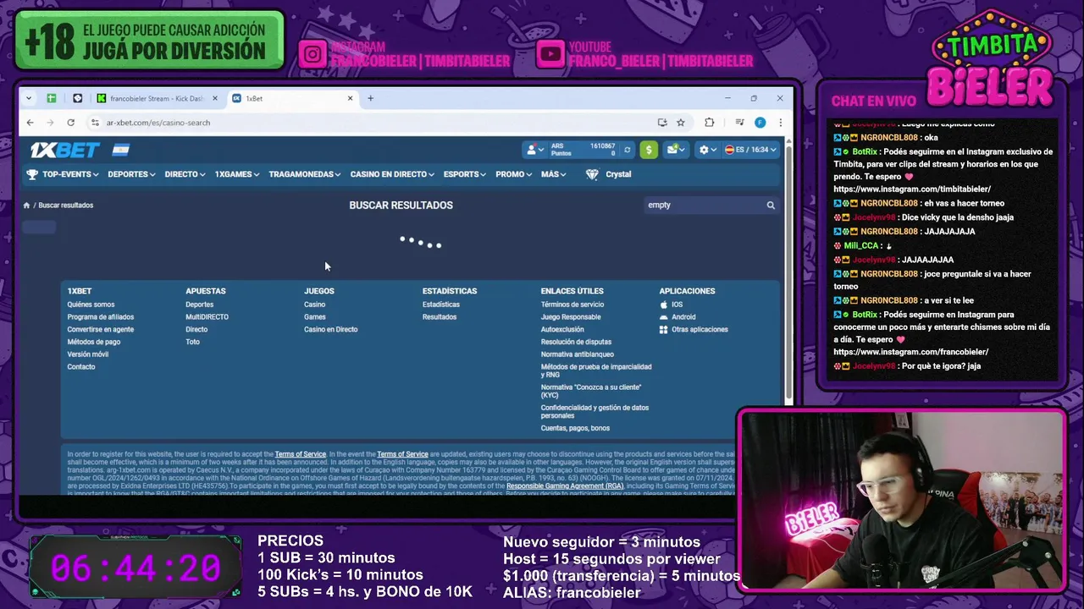
Task: Open a new browser tab
Action: 370,98
